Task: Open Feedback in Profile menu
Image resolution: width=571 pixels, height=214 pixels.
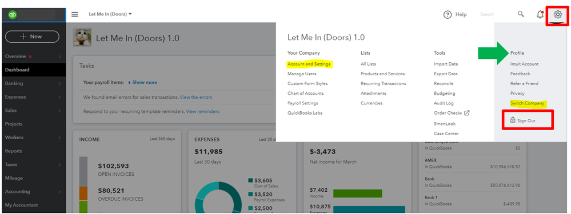Action: (520, 74)
